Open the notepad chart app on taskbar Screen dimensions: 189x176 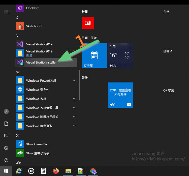tap(81, 171)
